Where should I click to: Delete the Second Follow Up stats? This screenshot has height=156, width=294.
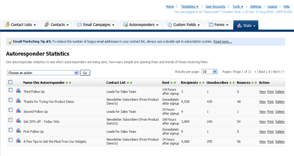[x=280, y=111]
